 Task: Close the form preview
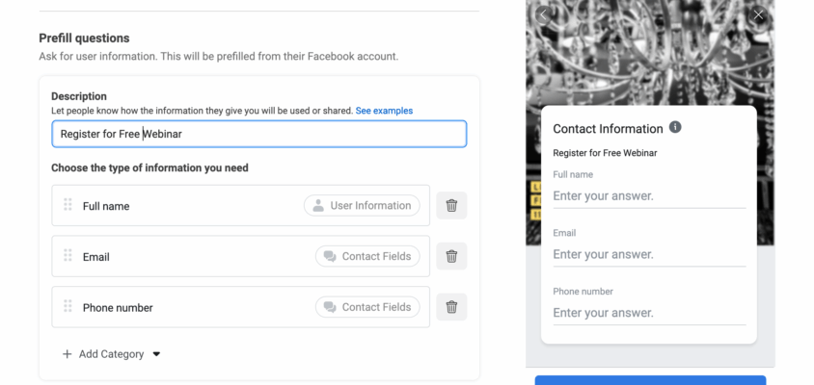pyautogui.click(x=758, y=14)
